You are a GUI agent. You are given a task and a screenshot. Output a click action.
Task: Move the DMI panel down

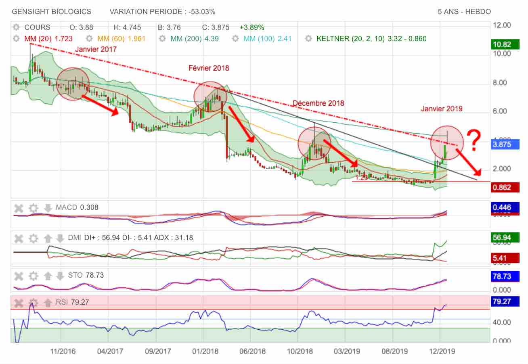[x=60, y=238]
